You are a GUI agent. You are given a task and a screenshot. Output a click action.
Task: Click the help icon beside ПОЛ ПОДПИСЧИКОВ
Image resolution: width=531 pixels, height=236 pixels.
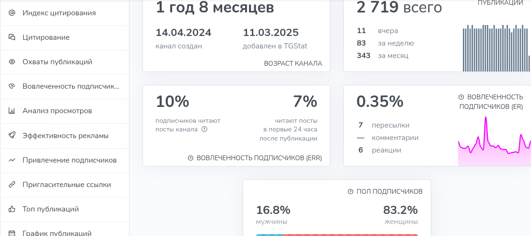(x=351, y=191)
